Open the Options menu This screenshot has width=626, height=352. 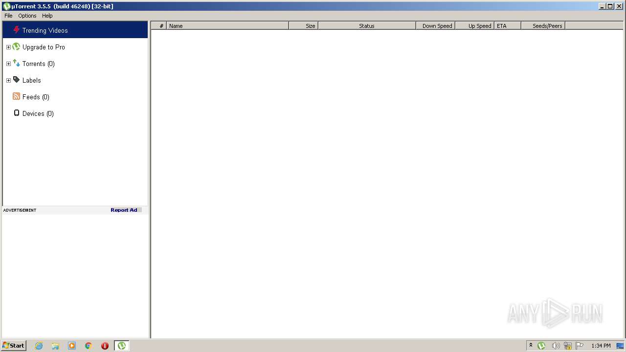[x=27, y=16]
